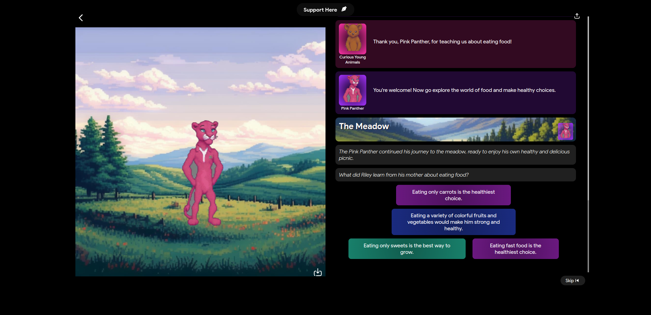This screenshot has height=315, width=651.
Task: Choose "Eating a variety of colorful fruits and vegetables"
Action: (x=453, y=222)
